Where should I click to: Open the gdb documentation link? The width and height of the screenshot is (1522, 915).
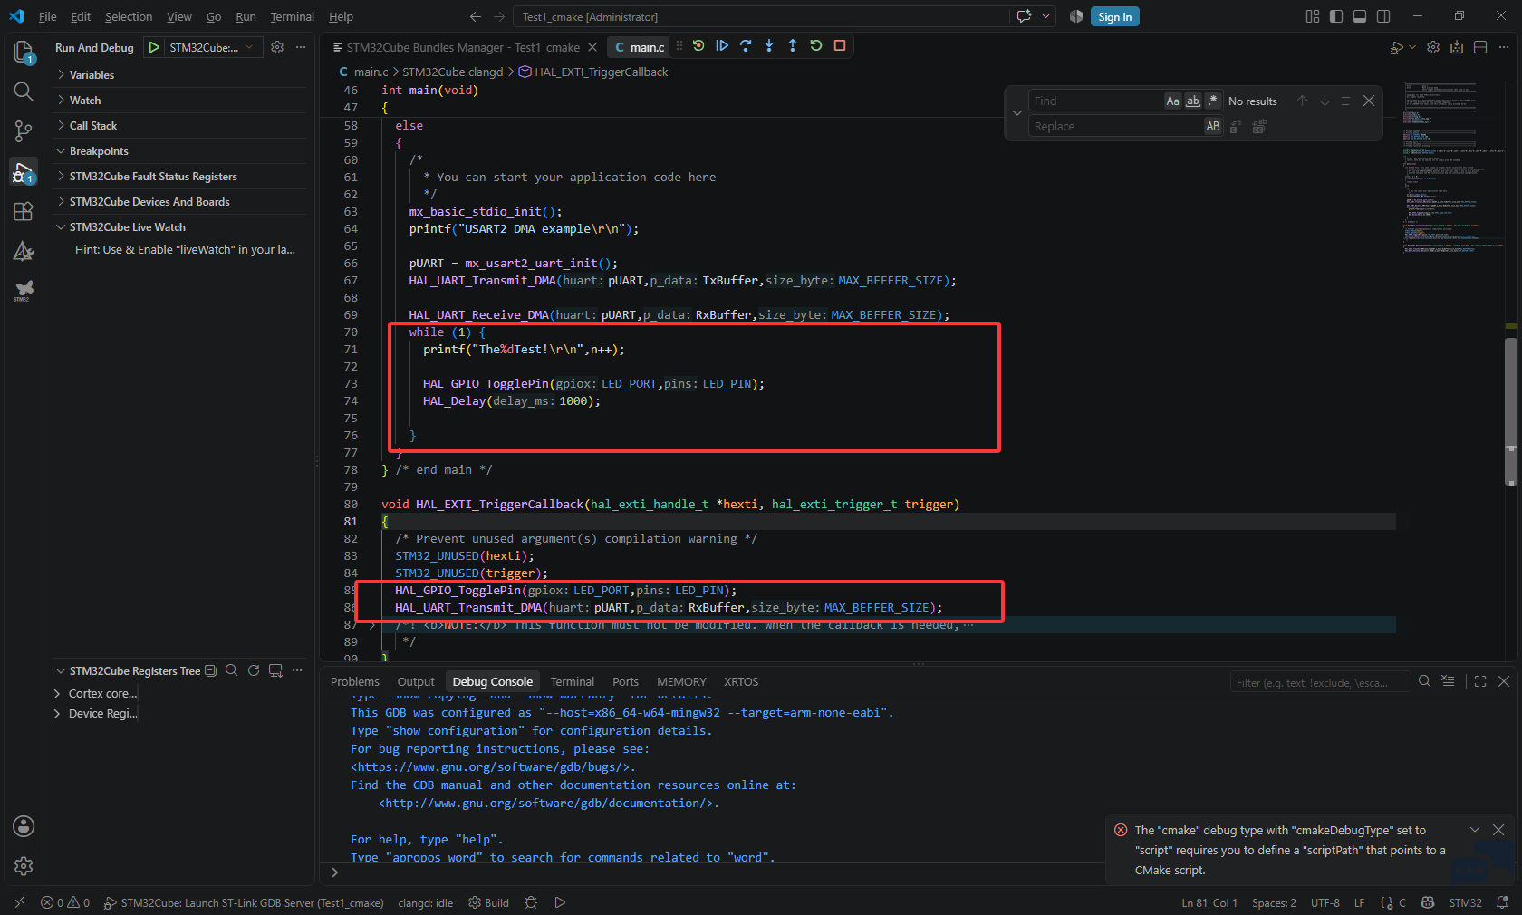(x=545, y=804)
